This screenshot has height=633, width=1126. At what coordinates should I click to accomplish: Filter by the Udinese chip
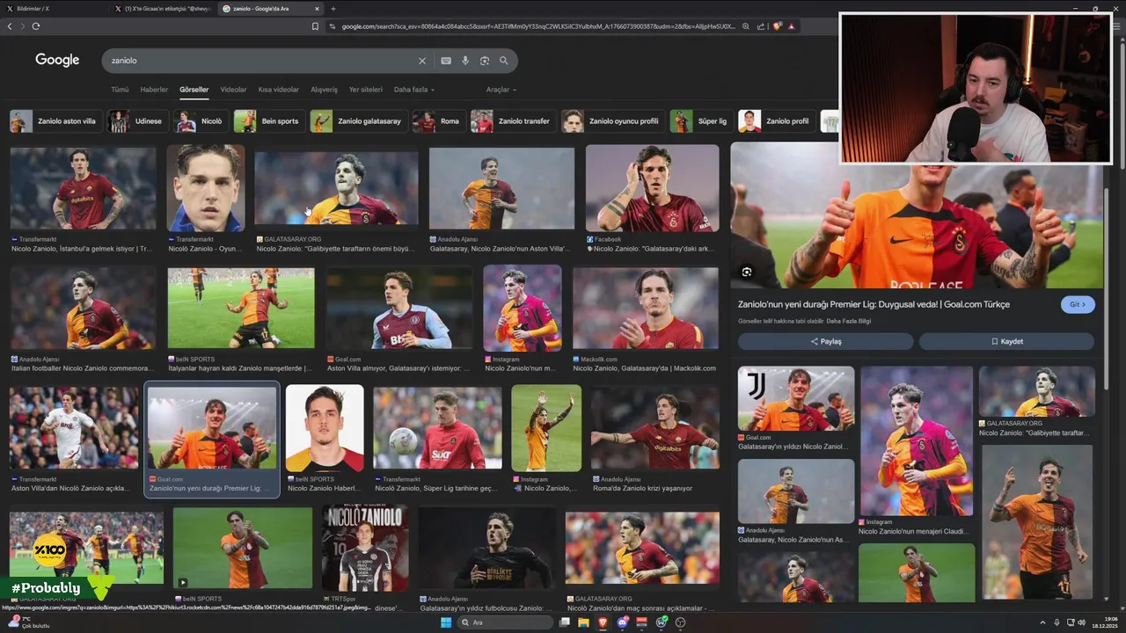137,121
